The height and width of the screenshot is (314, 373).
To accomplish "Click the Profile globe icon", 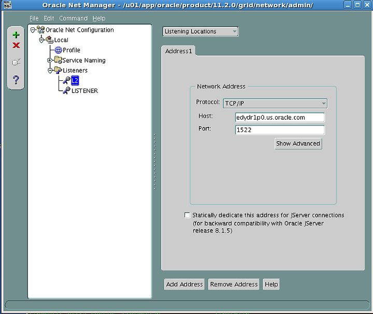I will (x=58, y=50).
